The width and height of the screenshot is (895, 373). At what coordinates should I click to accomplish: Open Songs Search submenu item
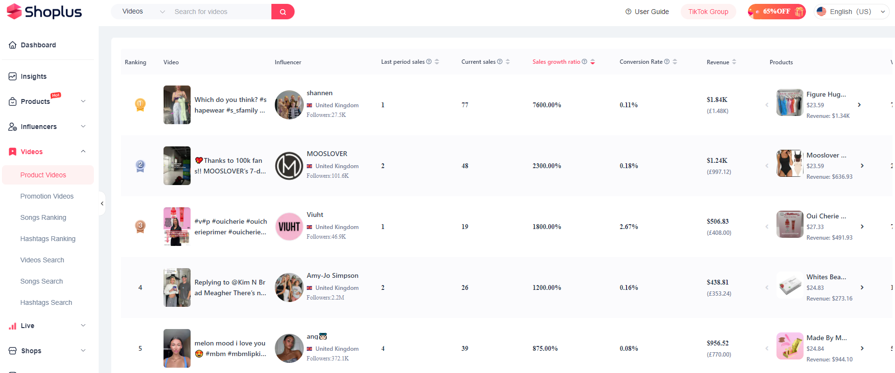tap(42, 281)
